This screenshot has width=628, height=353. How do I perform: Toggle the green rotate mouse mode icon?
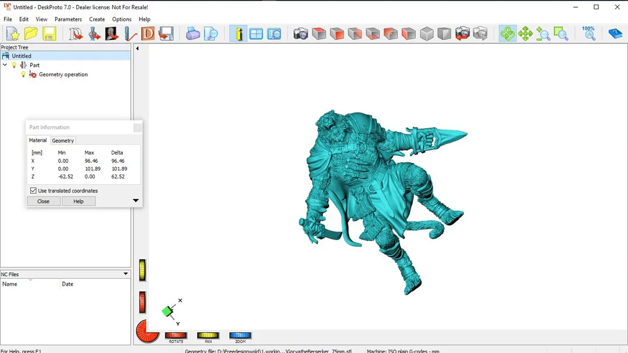click(508, 34)
